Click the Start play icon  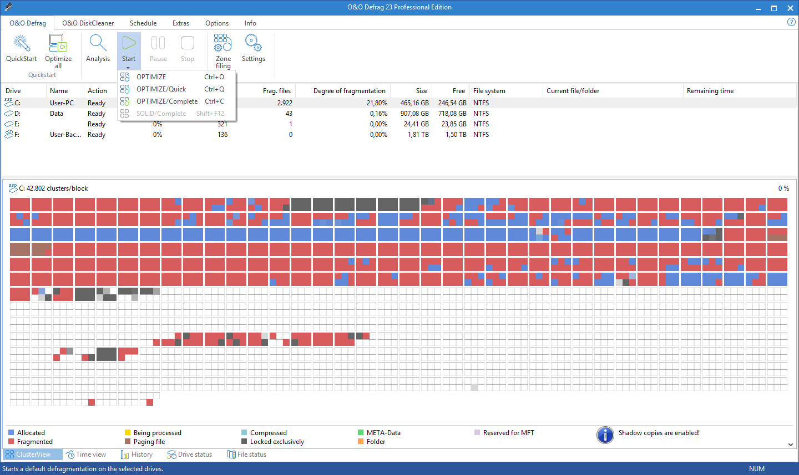pyautogui.click(x=129, y=43)
